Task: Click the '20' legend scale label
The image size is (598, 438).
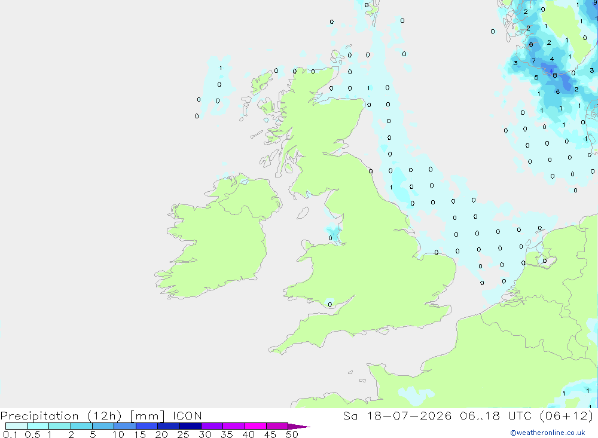Action: click(x=161, y=434)
